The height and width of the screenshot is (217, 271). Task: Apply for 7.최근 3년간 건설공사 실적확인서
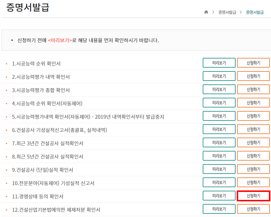[253, 142]
